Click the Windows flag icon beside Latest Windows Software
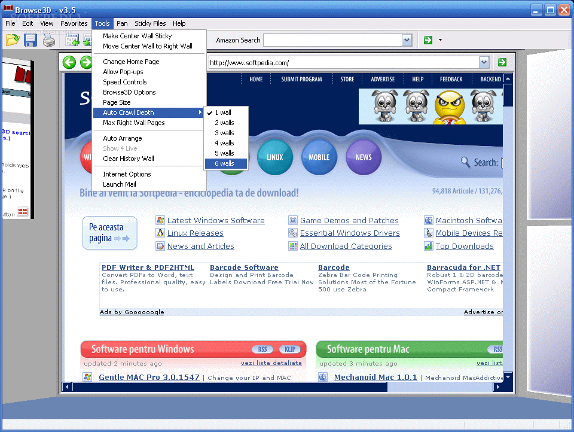 click(x=160, y=220)
